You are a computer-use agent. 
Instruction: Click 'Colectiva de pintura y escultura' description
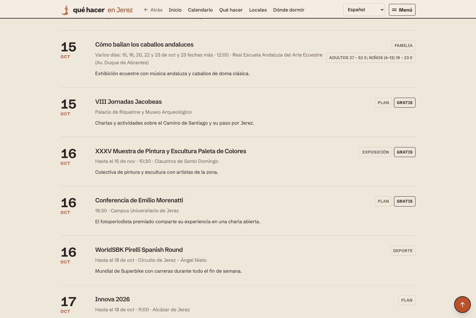tap(157, 172)
